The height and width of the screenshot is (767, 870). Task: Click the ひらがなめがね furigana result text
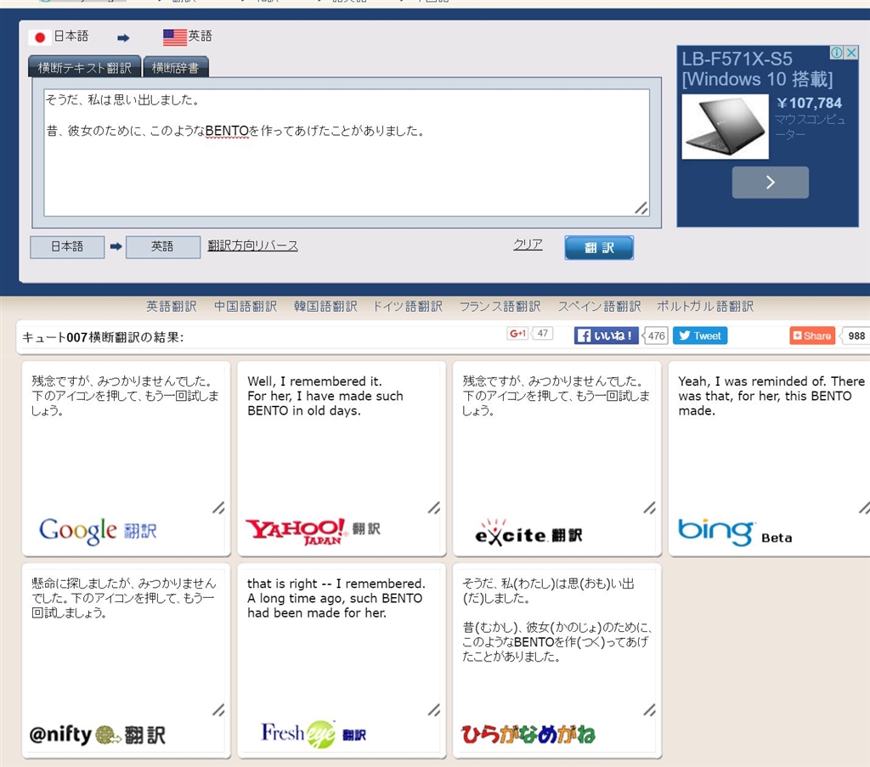click(556, 619)
